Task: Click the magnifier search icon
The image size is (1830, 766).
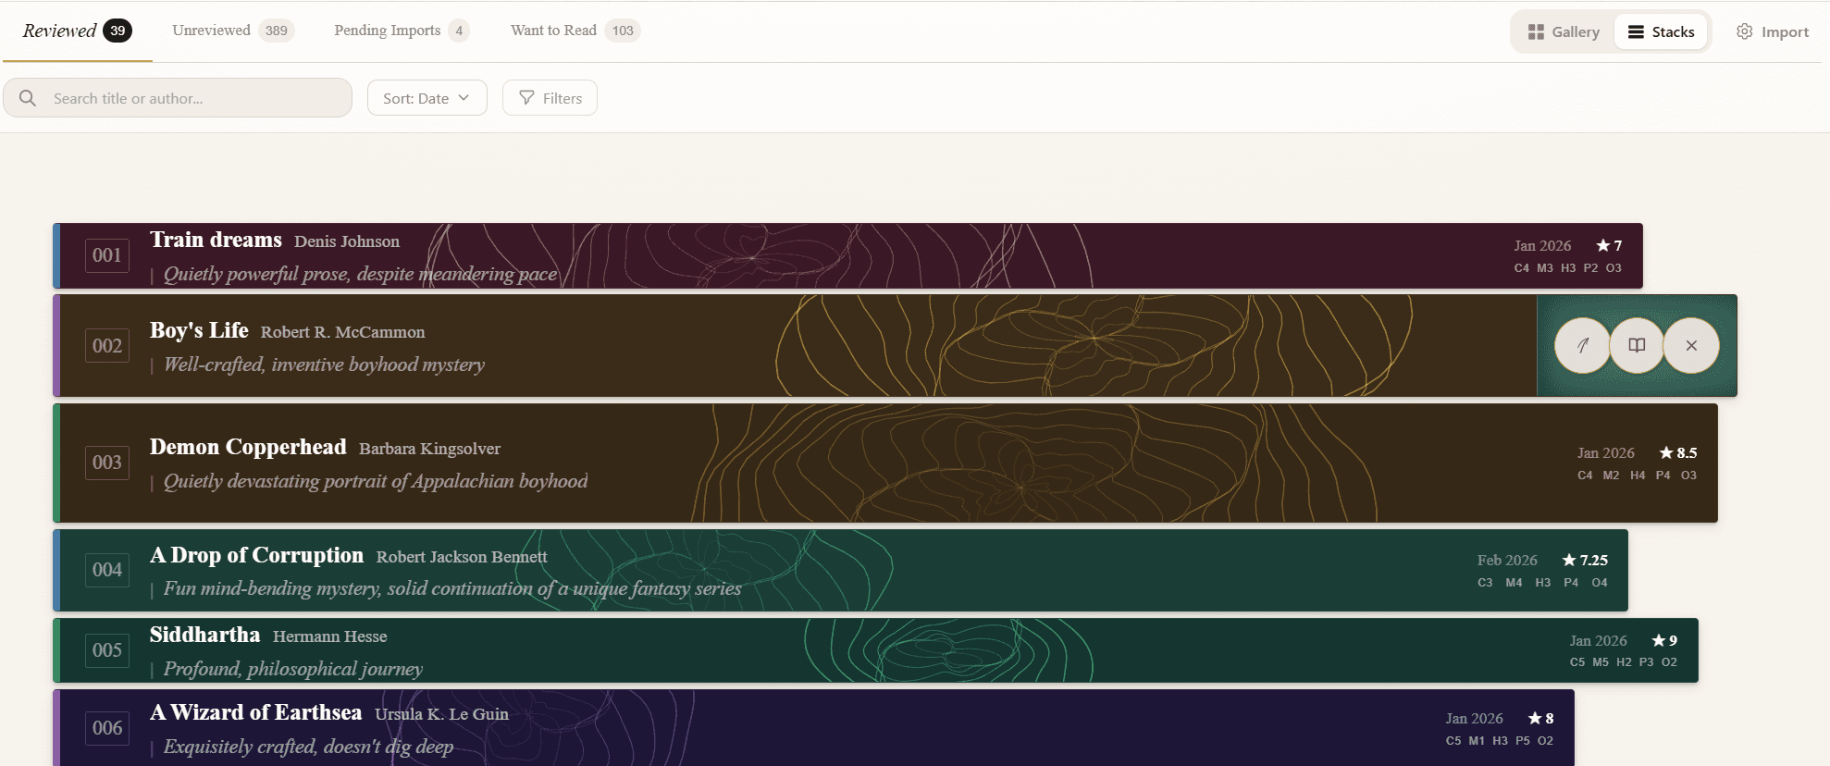Action: (x=28, y=98)
